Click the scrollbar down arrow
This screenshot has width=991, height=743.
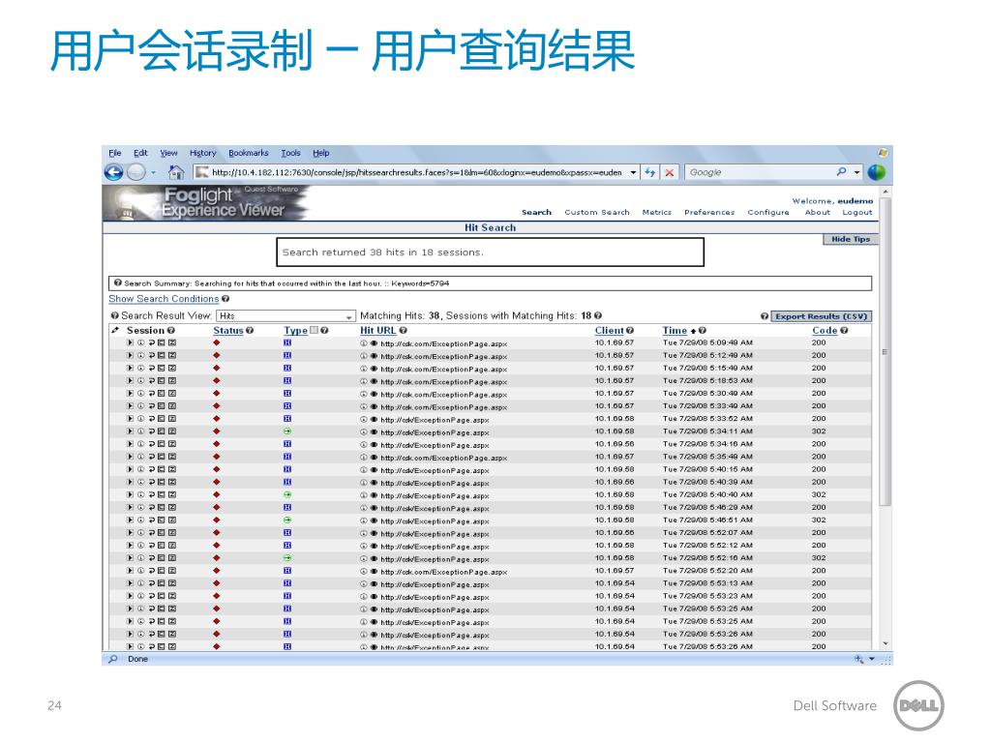pos(885,643)
